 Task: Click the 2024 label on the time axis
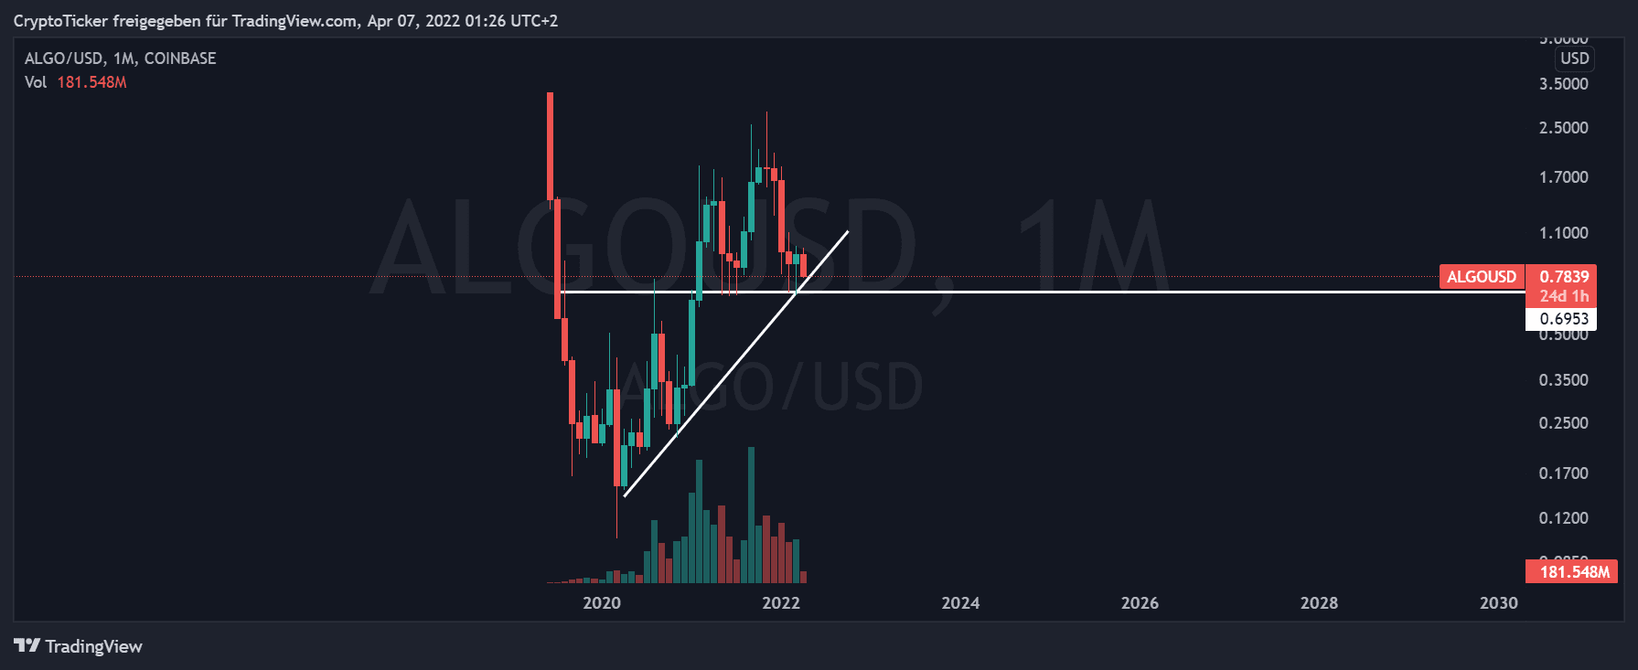click(x=960, y=603)
